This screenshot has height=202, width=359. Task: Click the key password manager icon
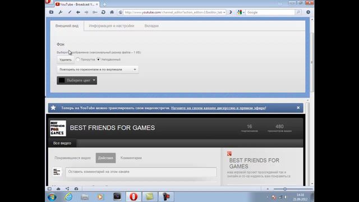click(95, 12)
